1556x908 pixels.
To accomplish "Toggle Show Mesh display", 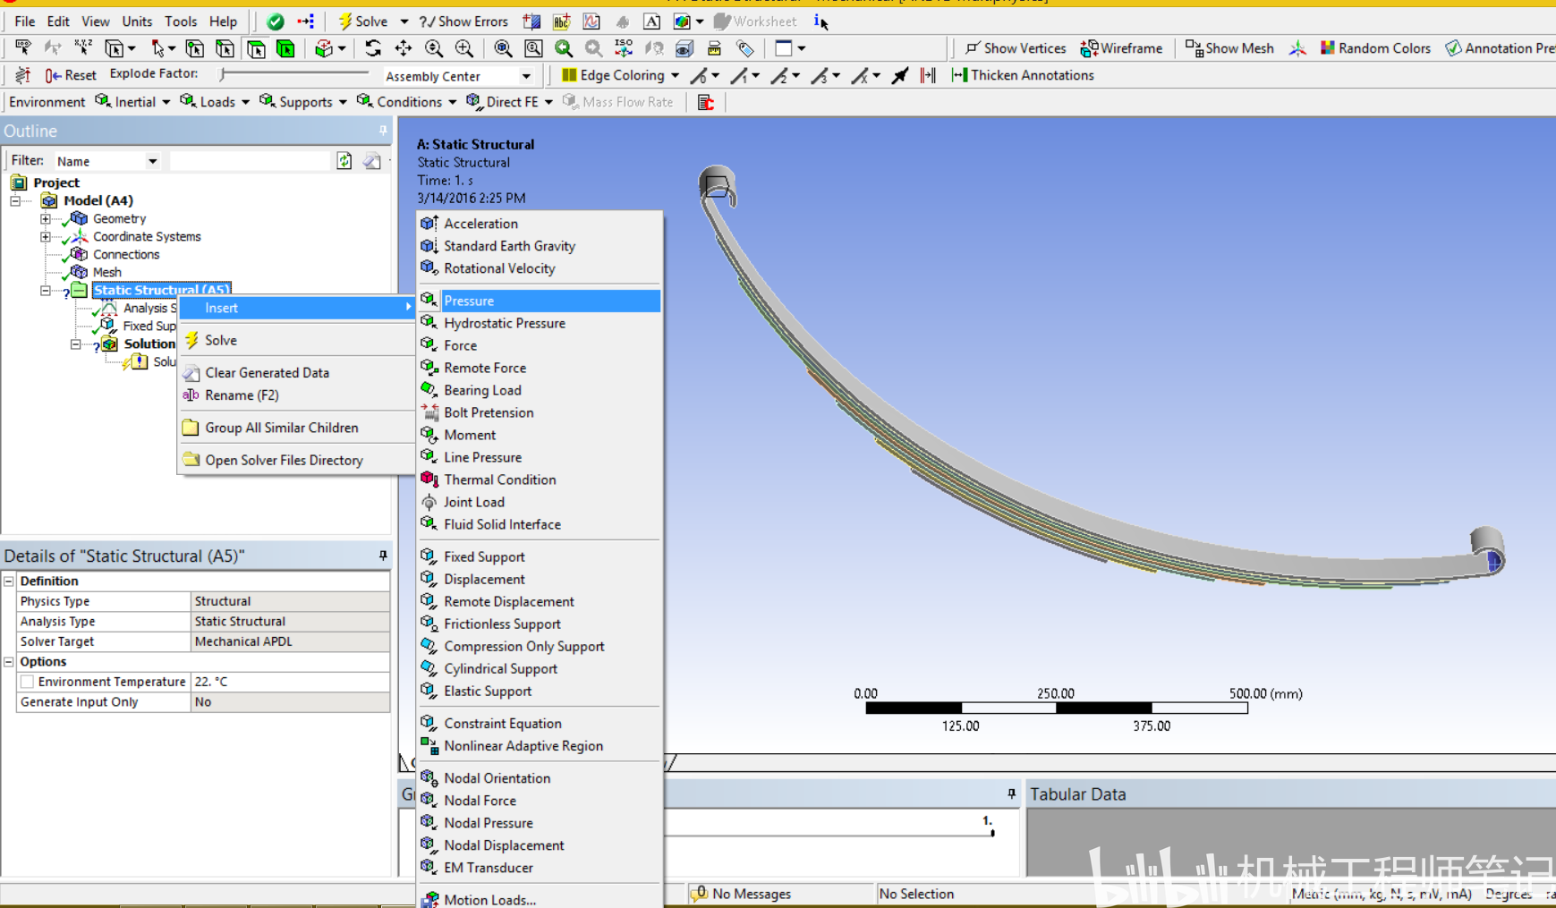I will coord(1229,48).
